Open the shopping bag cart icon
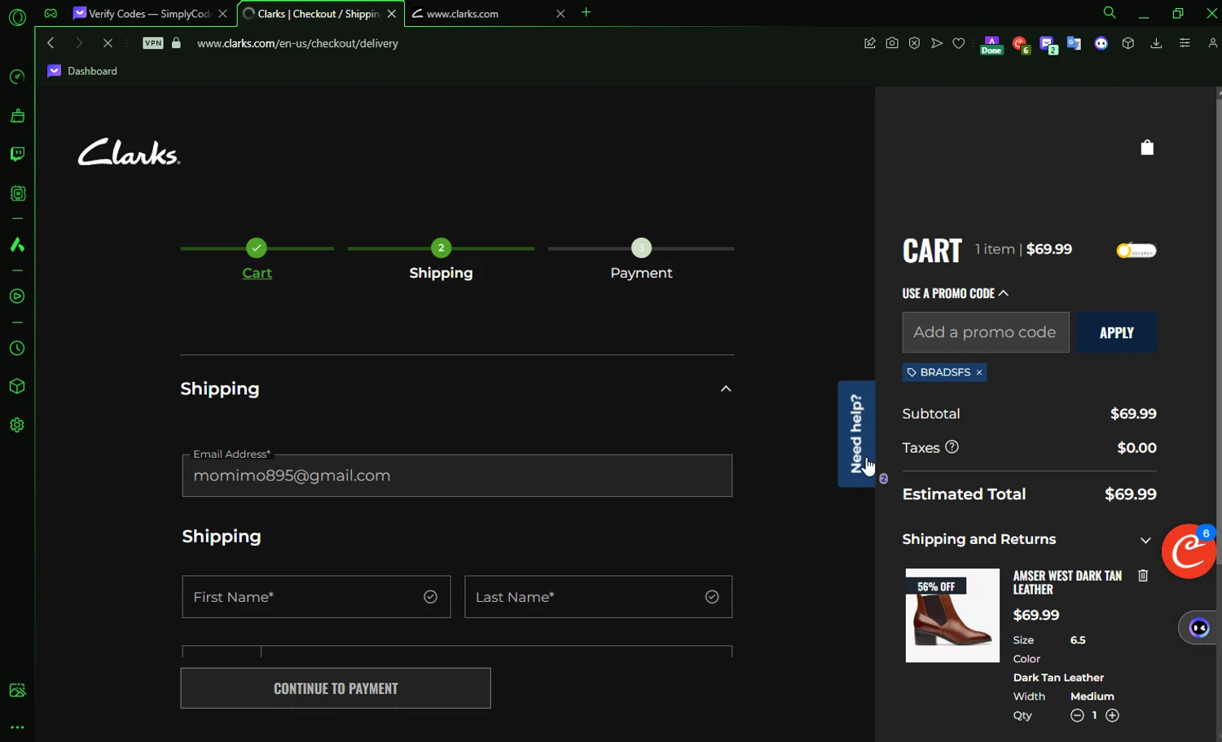 point(1147,147)
